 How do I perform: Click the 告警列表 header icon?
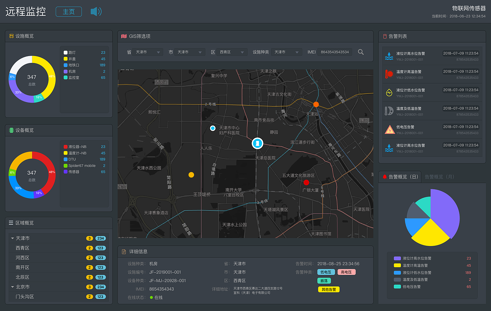point(385,36)
